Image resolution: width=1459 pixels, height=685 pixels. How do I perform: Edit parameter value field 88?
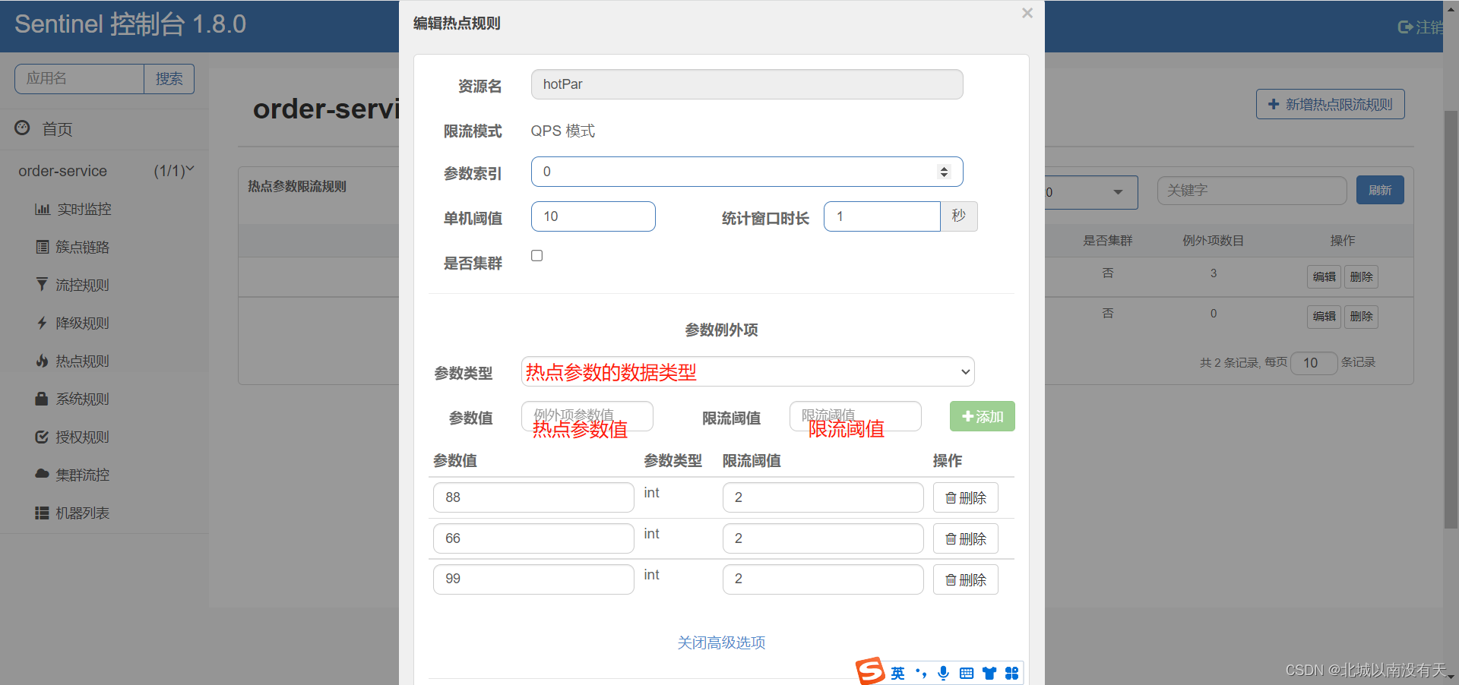tap(533, 497)
